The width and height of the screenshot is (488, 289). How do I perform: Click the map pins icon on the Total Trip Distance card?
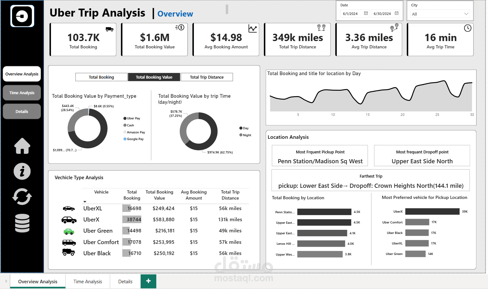(322, 28)
